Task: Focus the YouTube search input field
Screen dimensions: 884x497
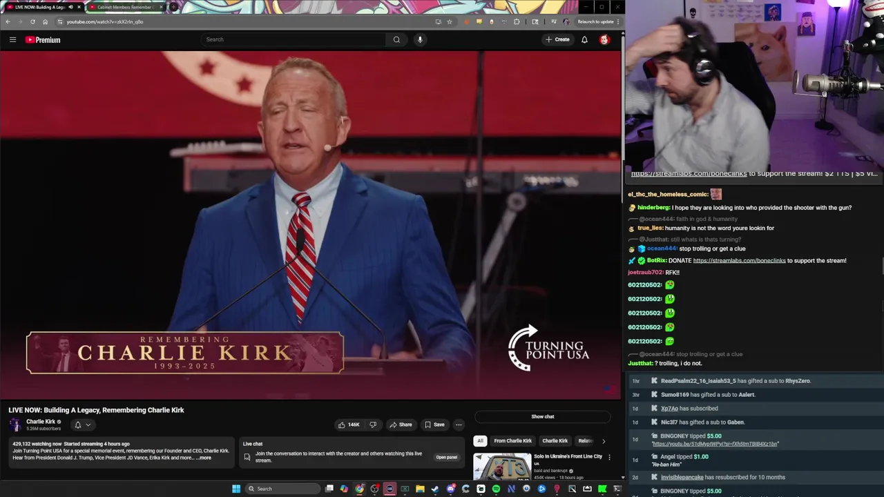Action: point(294,39)
